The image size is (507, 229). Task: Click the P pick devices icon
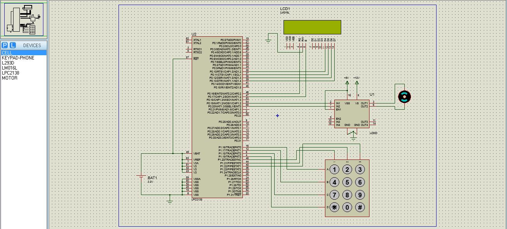[x=5, y=45]
